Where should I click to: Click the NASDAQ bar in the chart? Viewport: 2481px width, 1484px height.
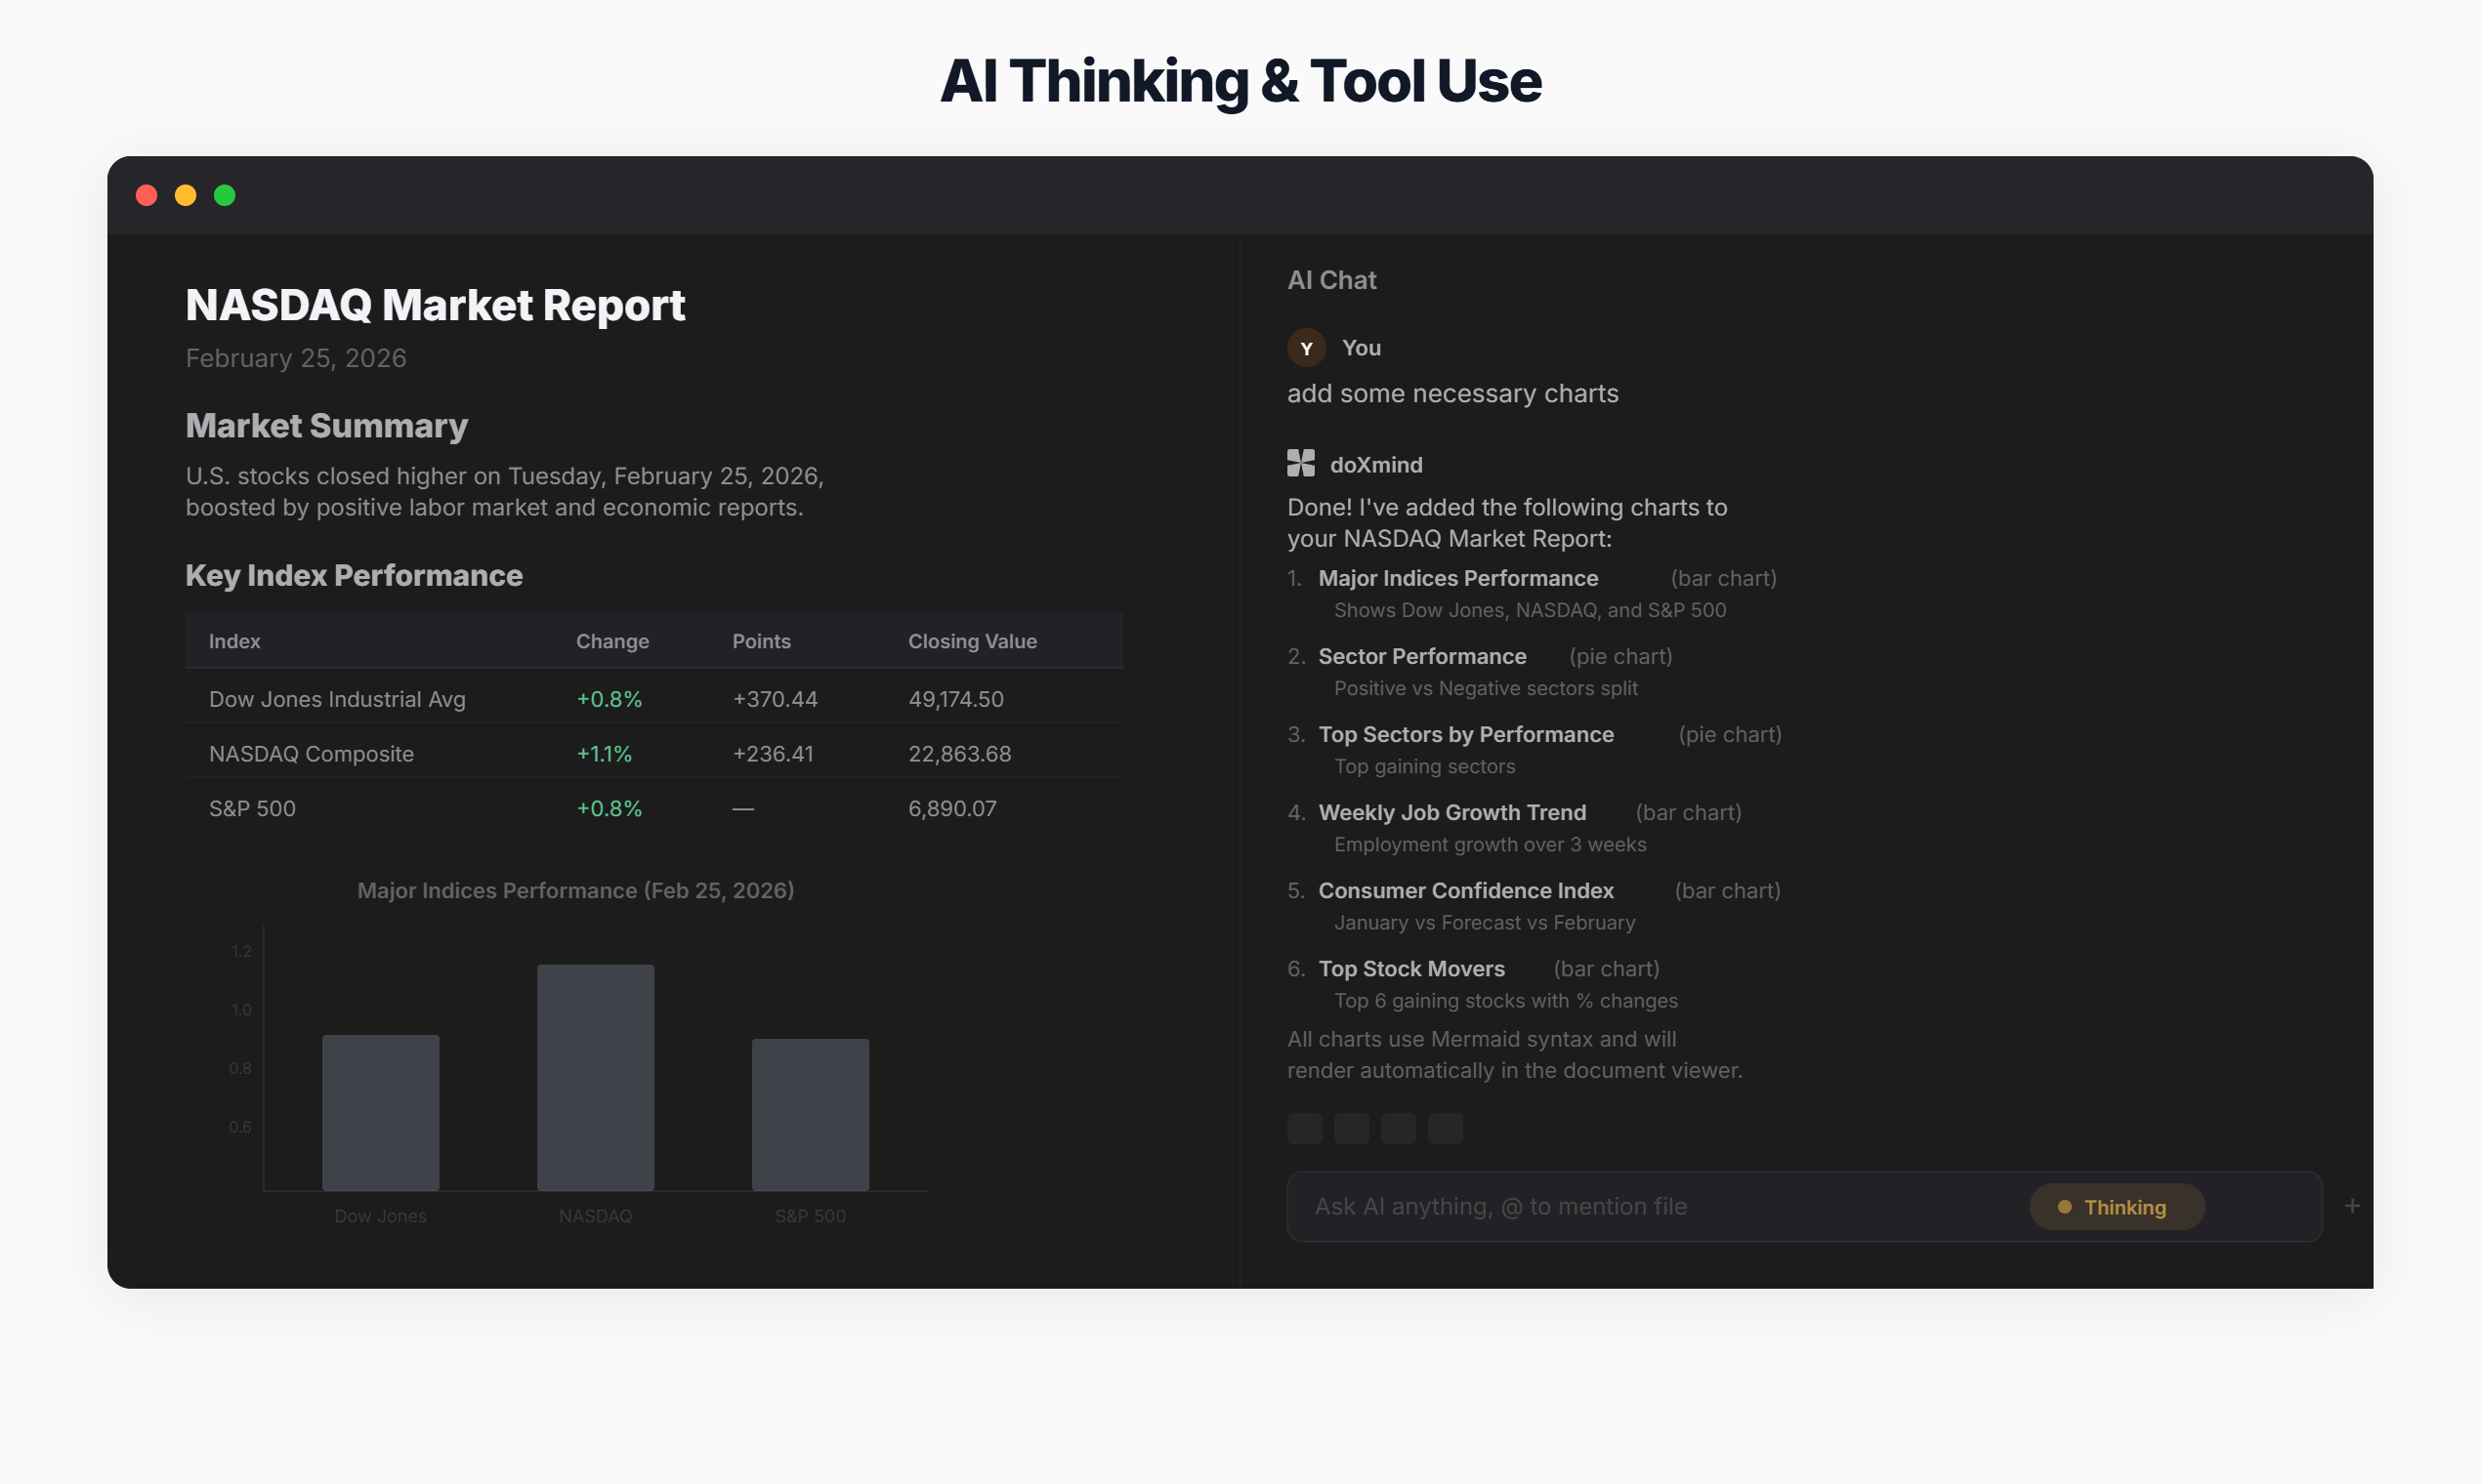(595, 1077)
